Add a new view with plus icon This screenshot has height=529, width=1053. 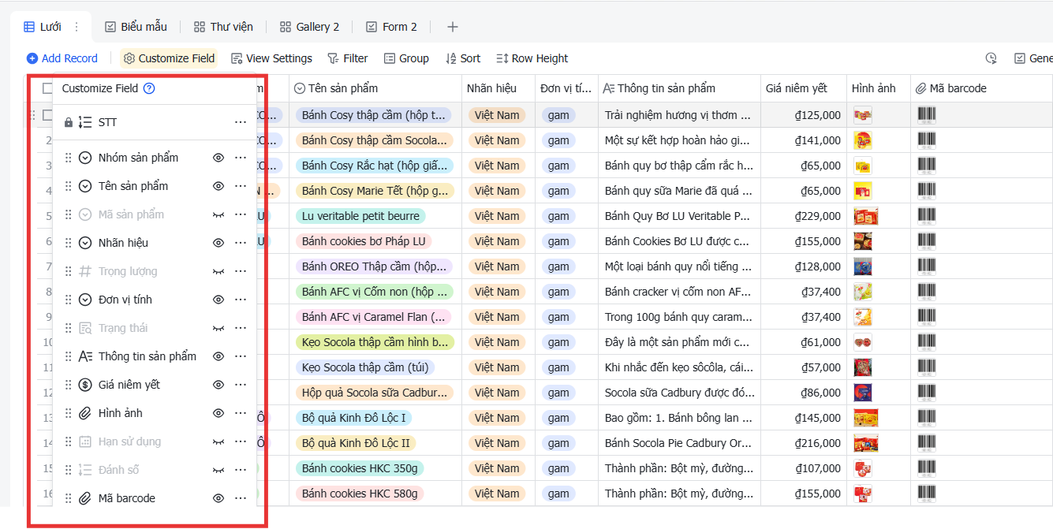(x=453, y=27)
